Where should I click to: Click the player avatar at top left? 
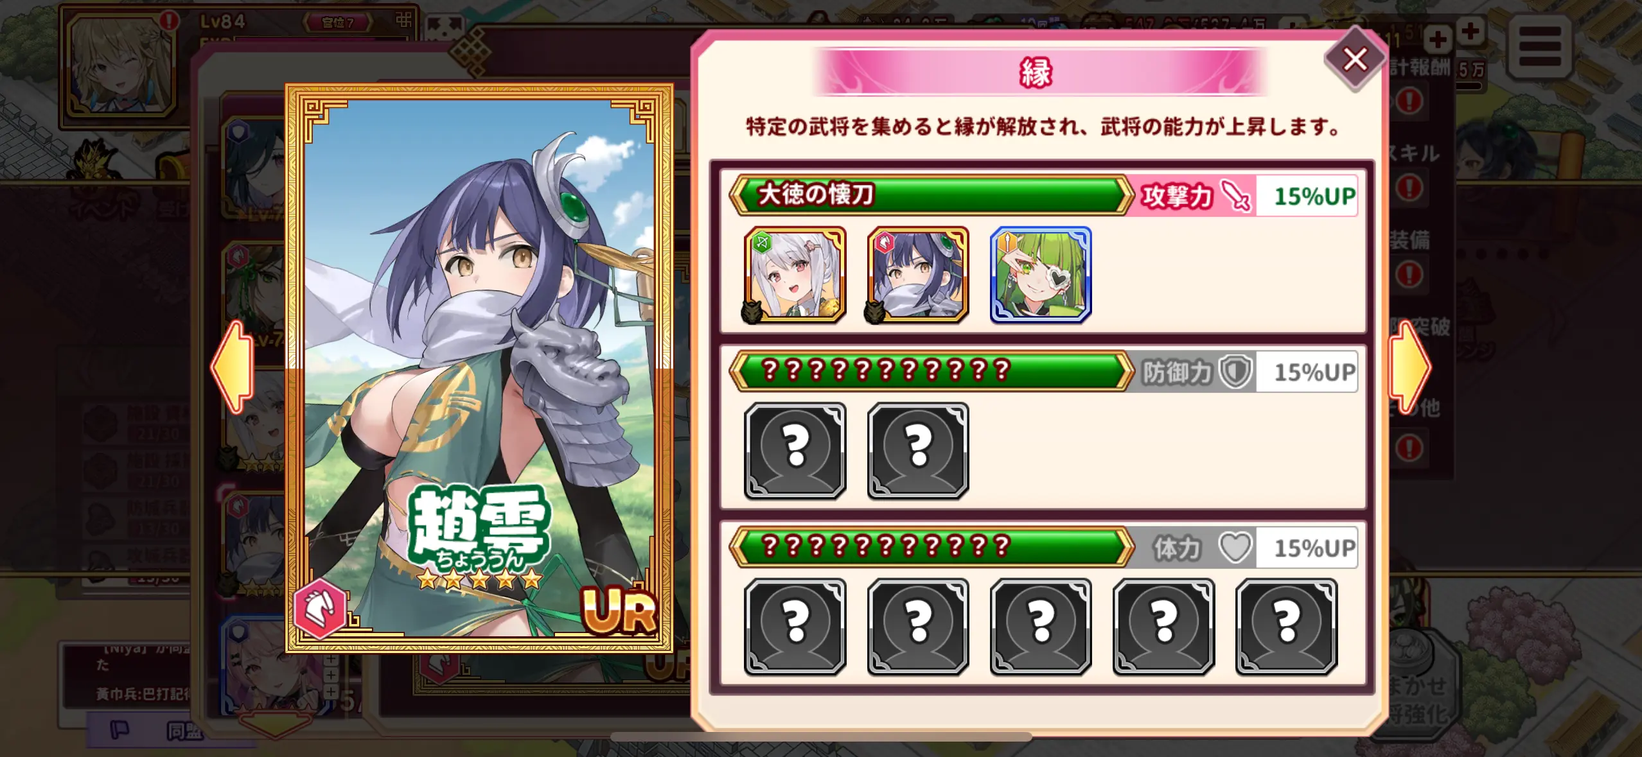pos(121,65)
